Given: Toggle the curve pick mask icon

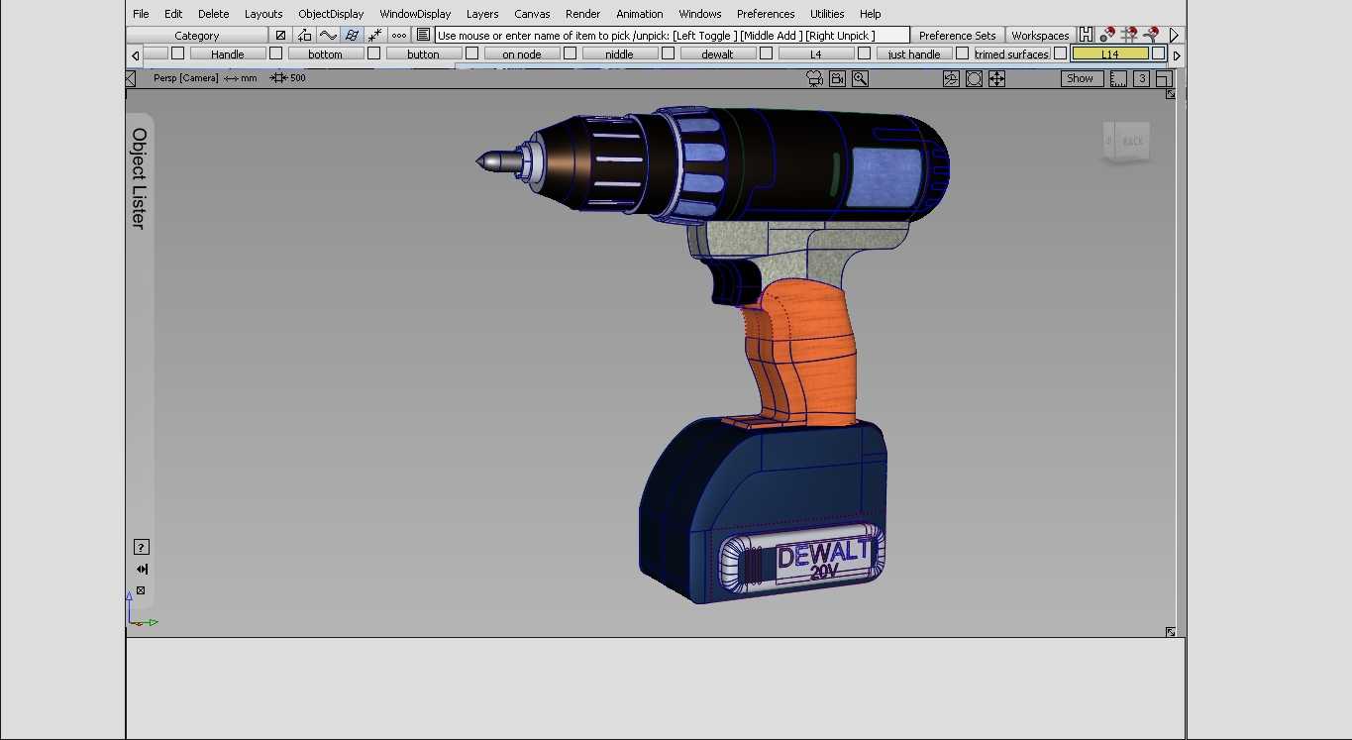Looking at the screenshot, I should 328,35.
